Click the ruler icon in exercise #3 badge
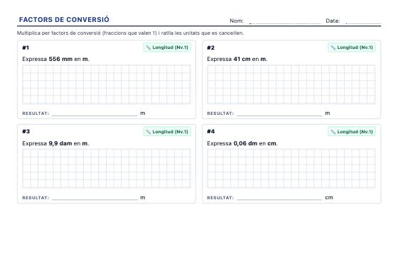 click(149, 132)
